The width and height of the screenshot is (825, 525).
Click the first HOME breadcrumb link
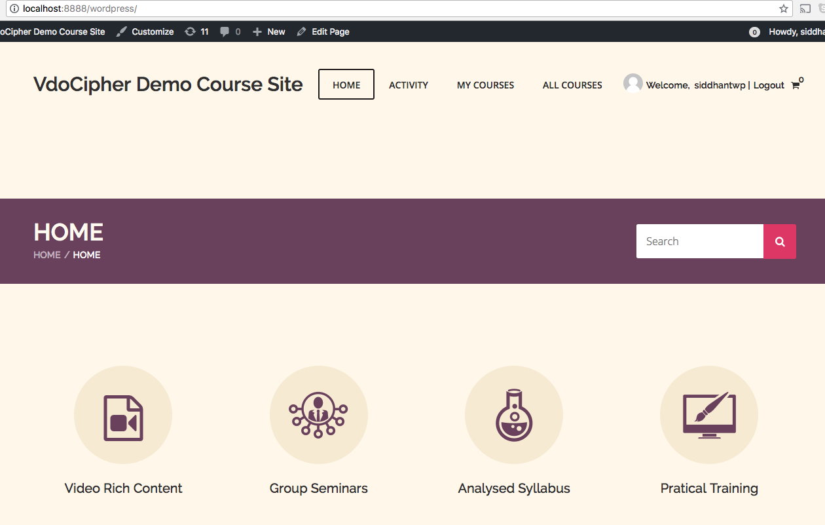click(x=47, y=255)
